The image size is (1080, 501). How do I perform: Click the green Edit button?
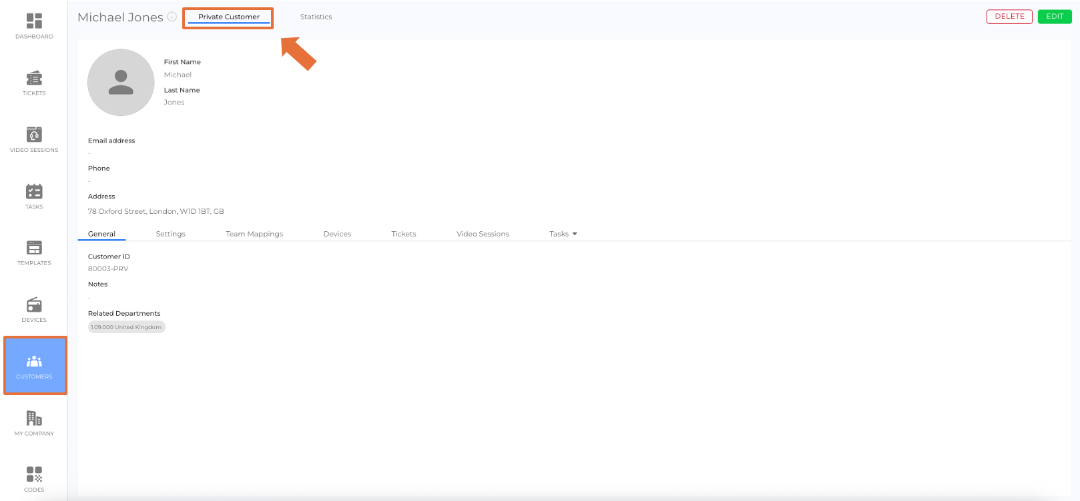click(x=1054, y=17)
